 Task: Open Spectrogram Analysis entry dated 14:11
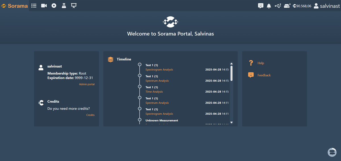159,114
